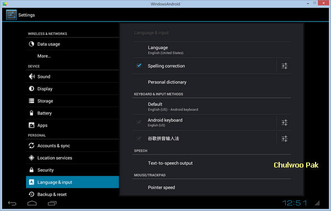
Task: Open the Data usage settings
Action: [73, 44]
